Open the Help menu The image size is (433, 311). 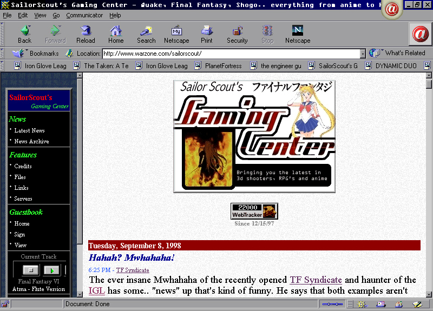pos(115,15)
